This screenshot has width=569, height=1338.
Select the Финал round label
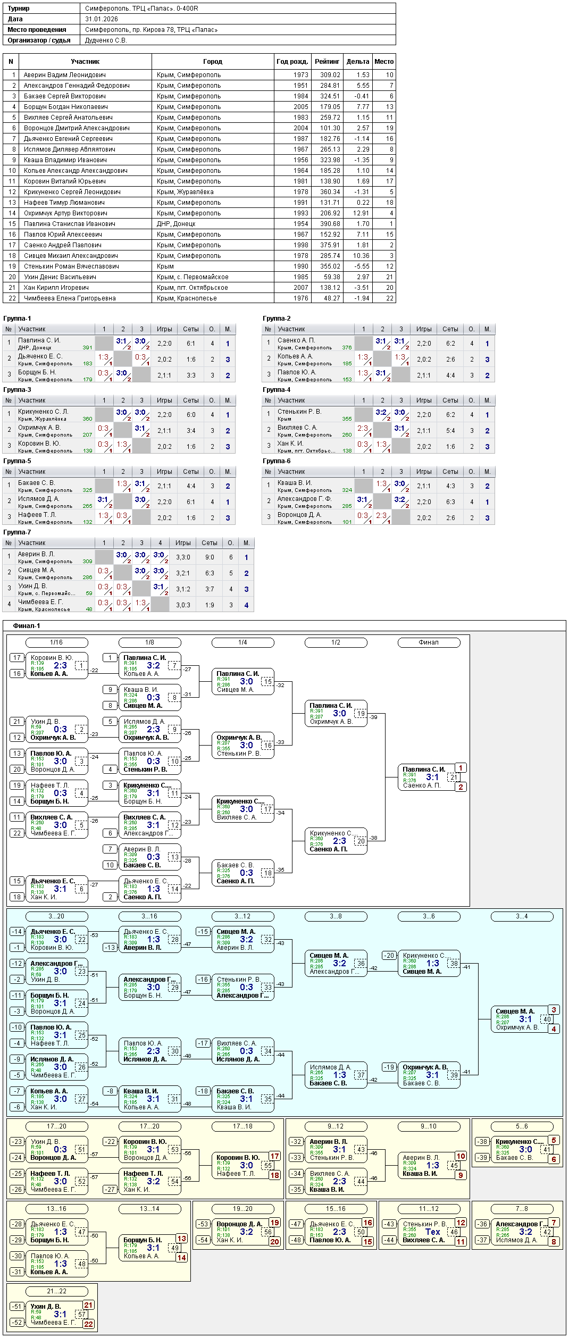(x=429, y=642)
